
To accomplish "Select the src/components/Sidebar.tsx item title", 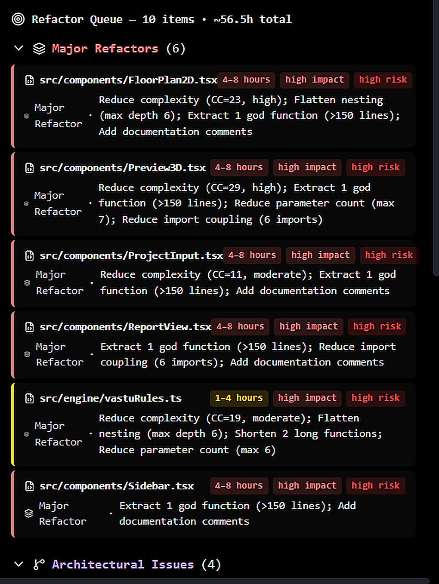I will (117, 486).
